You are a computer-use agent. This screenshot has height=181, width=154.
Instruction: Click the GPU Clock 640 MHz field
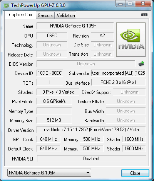(49, 139)
